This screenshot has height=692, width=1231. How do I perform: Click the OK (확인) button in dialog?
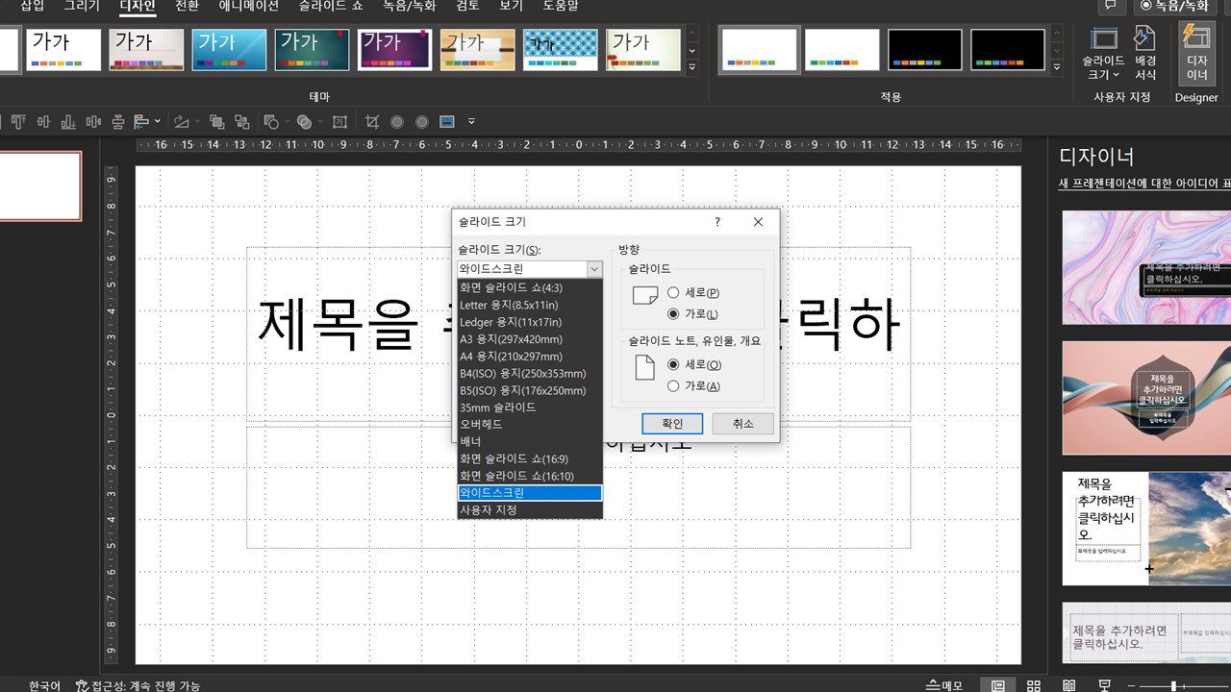click(672, 424)
